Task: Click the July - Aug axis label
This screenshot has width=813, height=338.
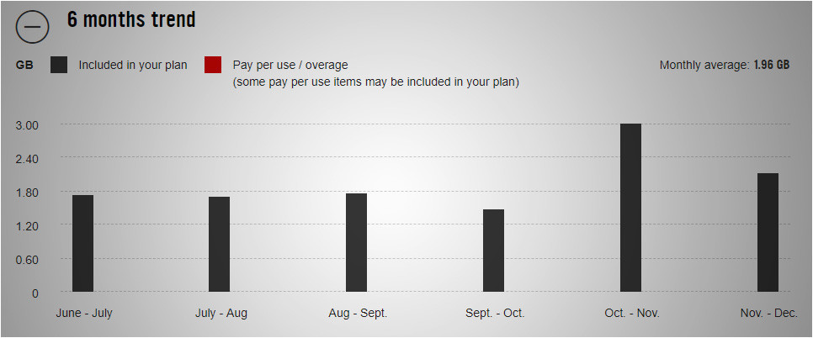Action: [x=221, y=314]
